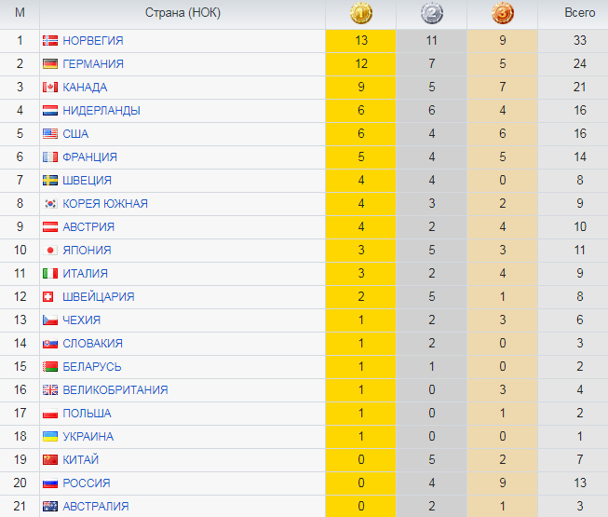
Task: Click the Norway flag icon
Action: point(51,41)
